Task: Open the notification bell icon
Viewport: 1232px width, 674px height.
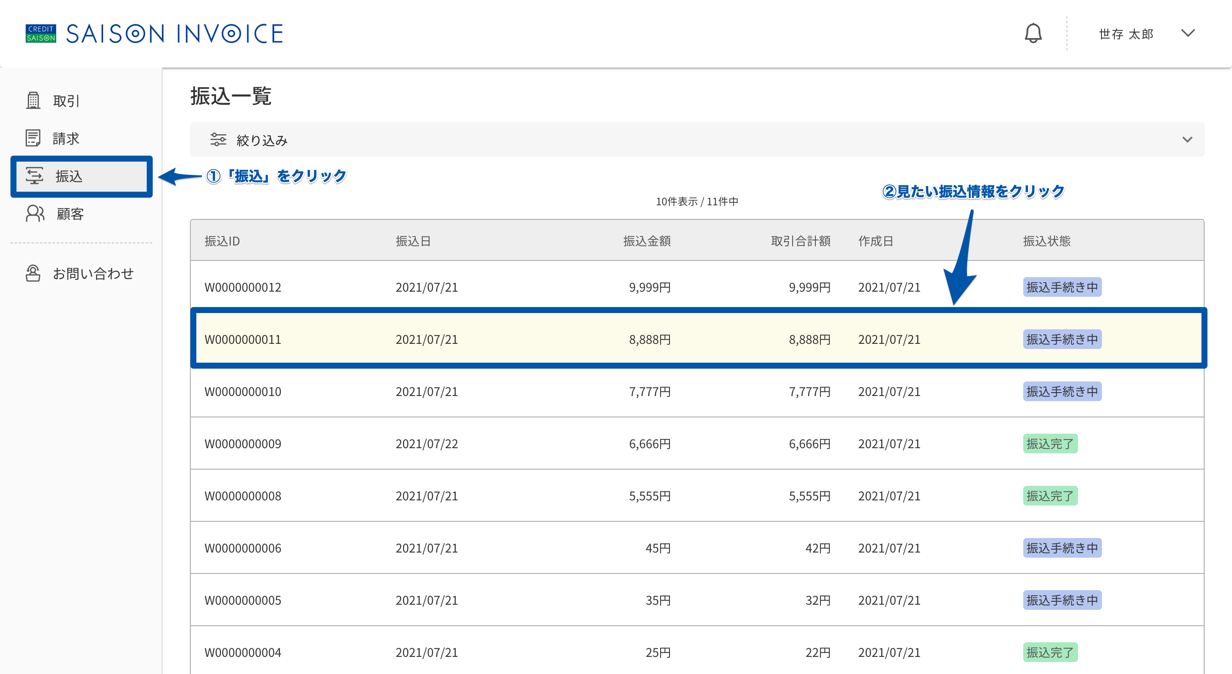Action: (x=1033, y=33)
